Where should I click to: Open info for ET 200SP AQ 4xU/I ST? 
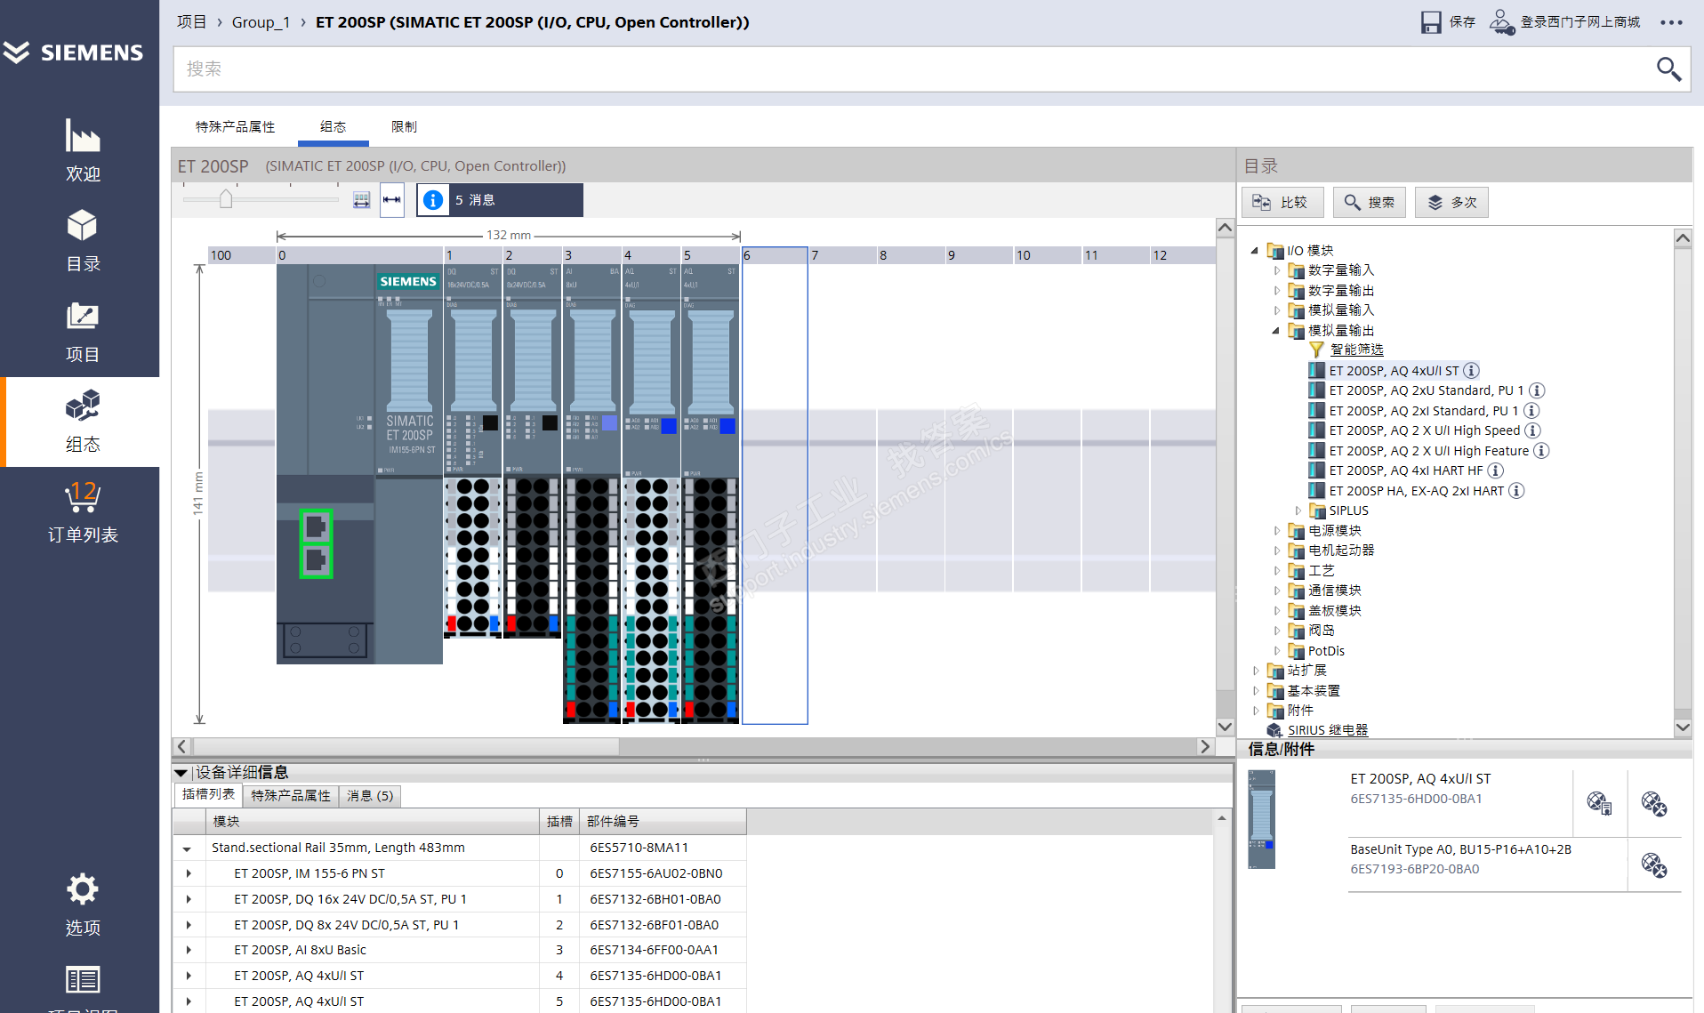[1472, 371]
